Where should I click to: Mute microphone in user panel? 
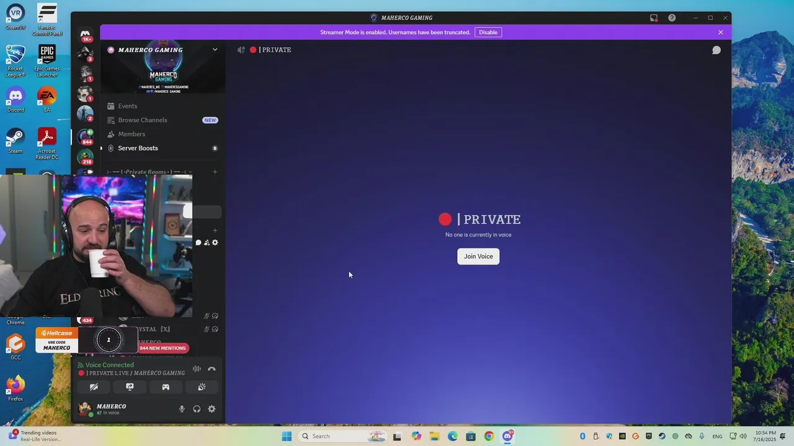(182, 409)
